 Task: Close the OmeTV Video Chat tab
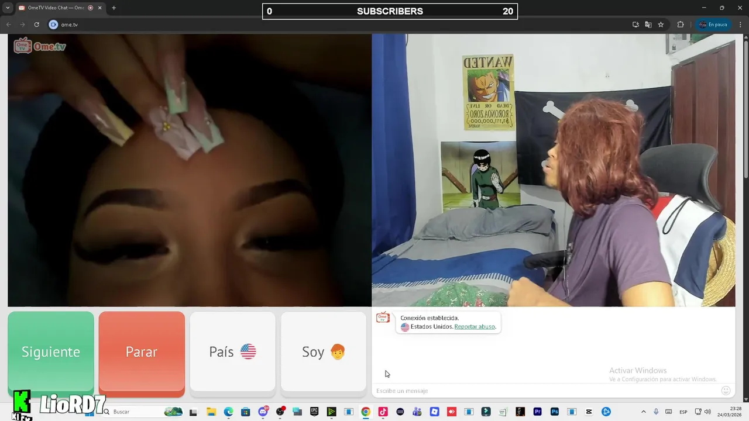tap(99, 8)
